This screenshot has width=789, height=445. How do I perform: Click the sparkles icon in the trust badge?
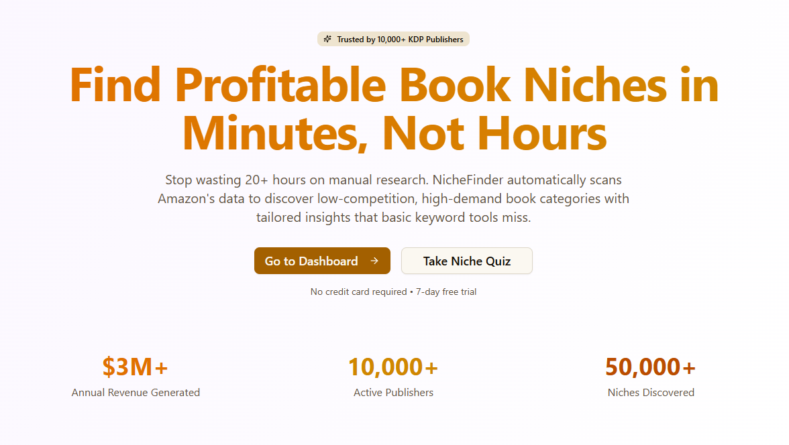pyautogui.click(x=327, y=39)
